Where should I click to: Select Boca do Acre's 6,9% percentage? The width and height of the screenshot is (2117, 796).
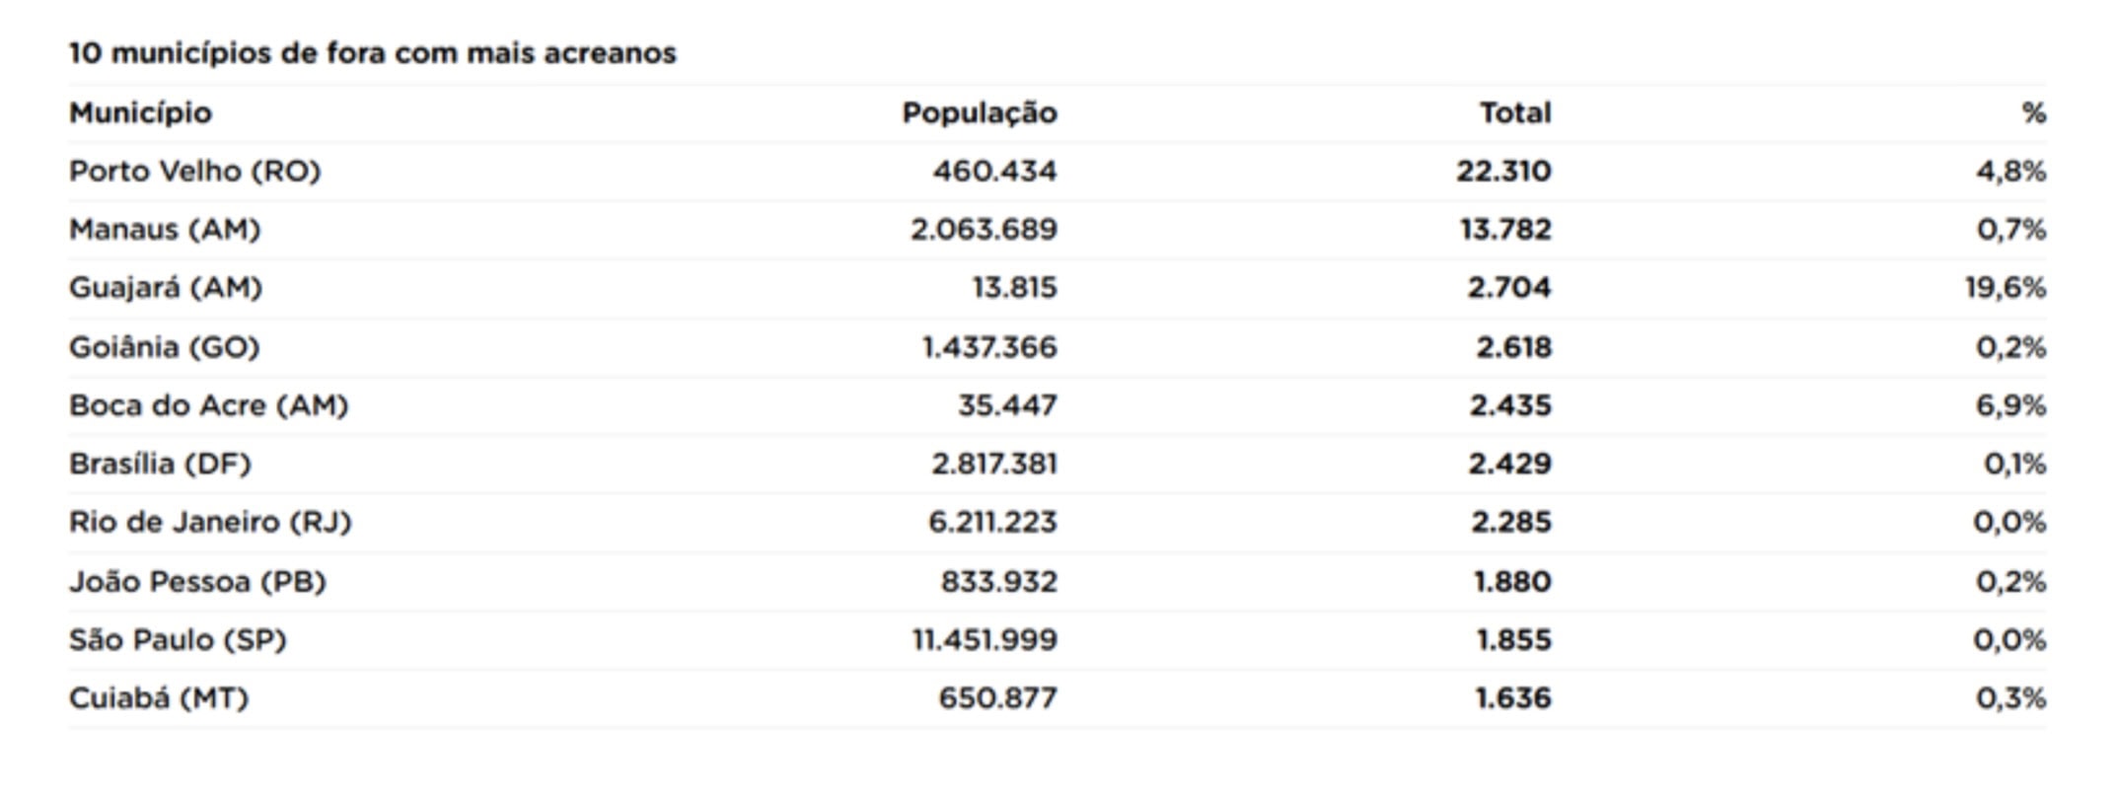coord(2009,405)
